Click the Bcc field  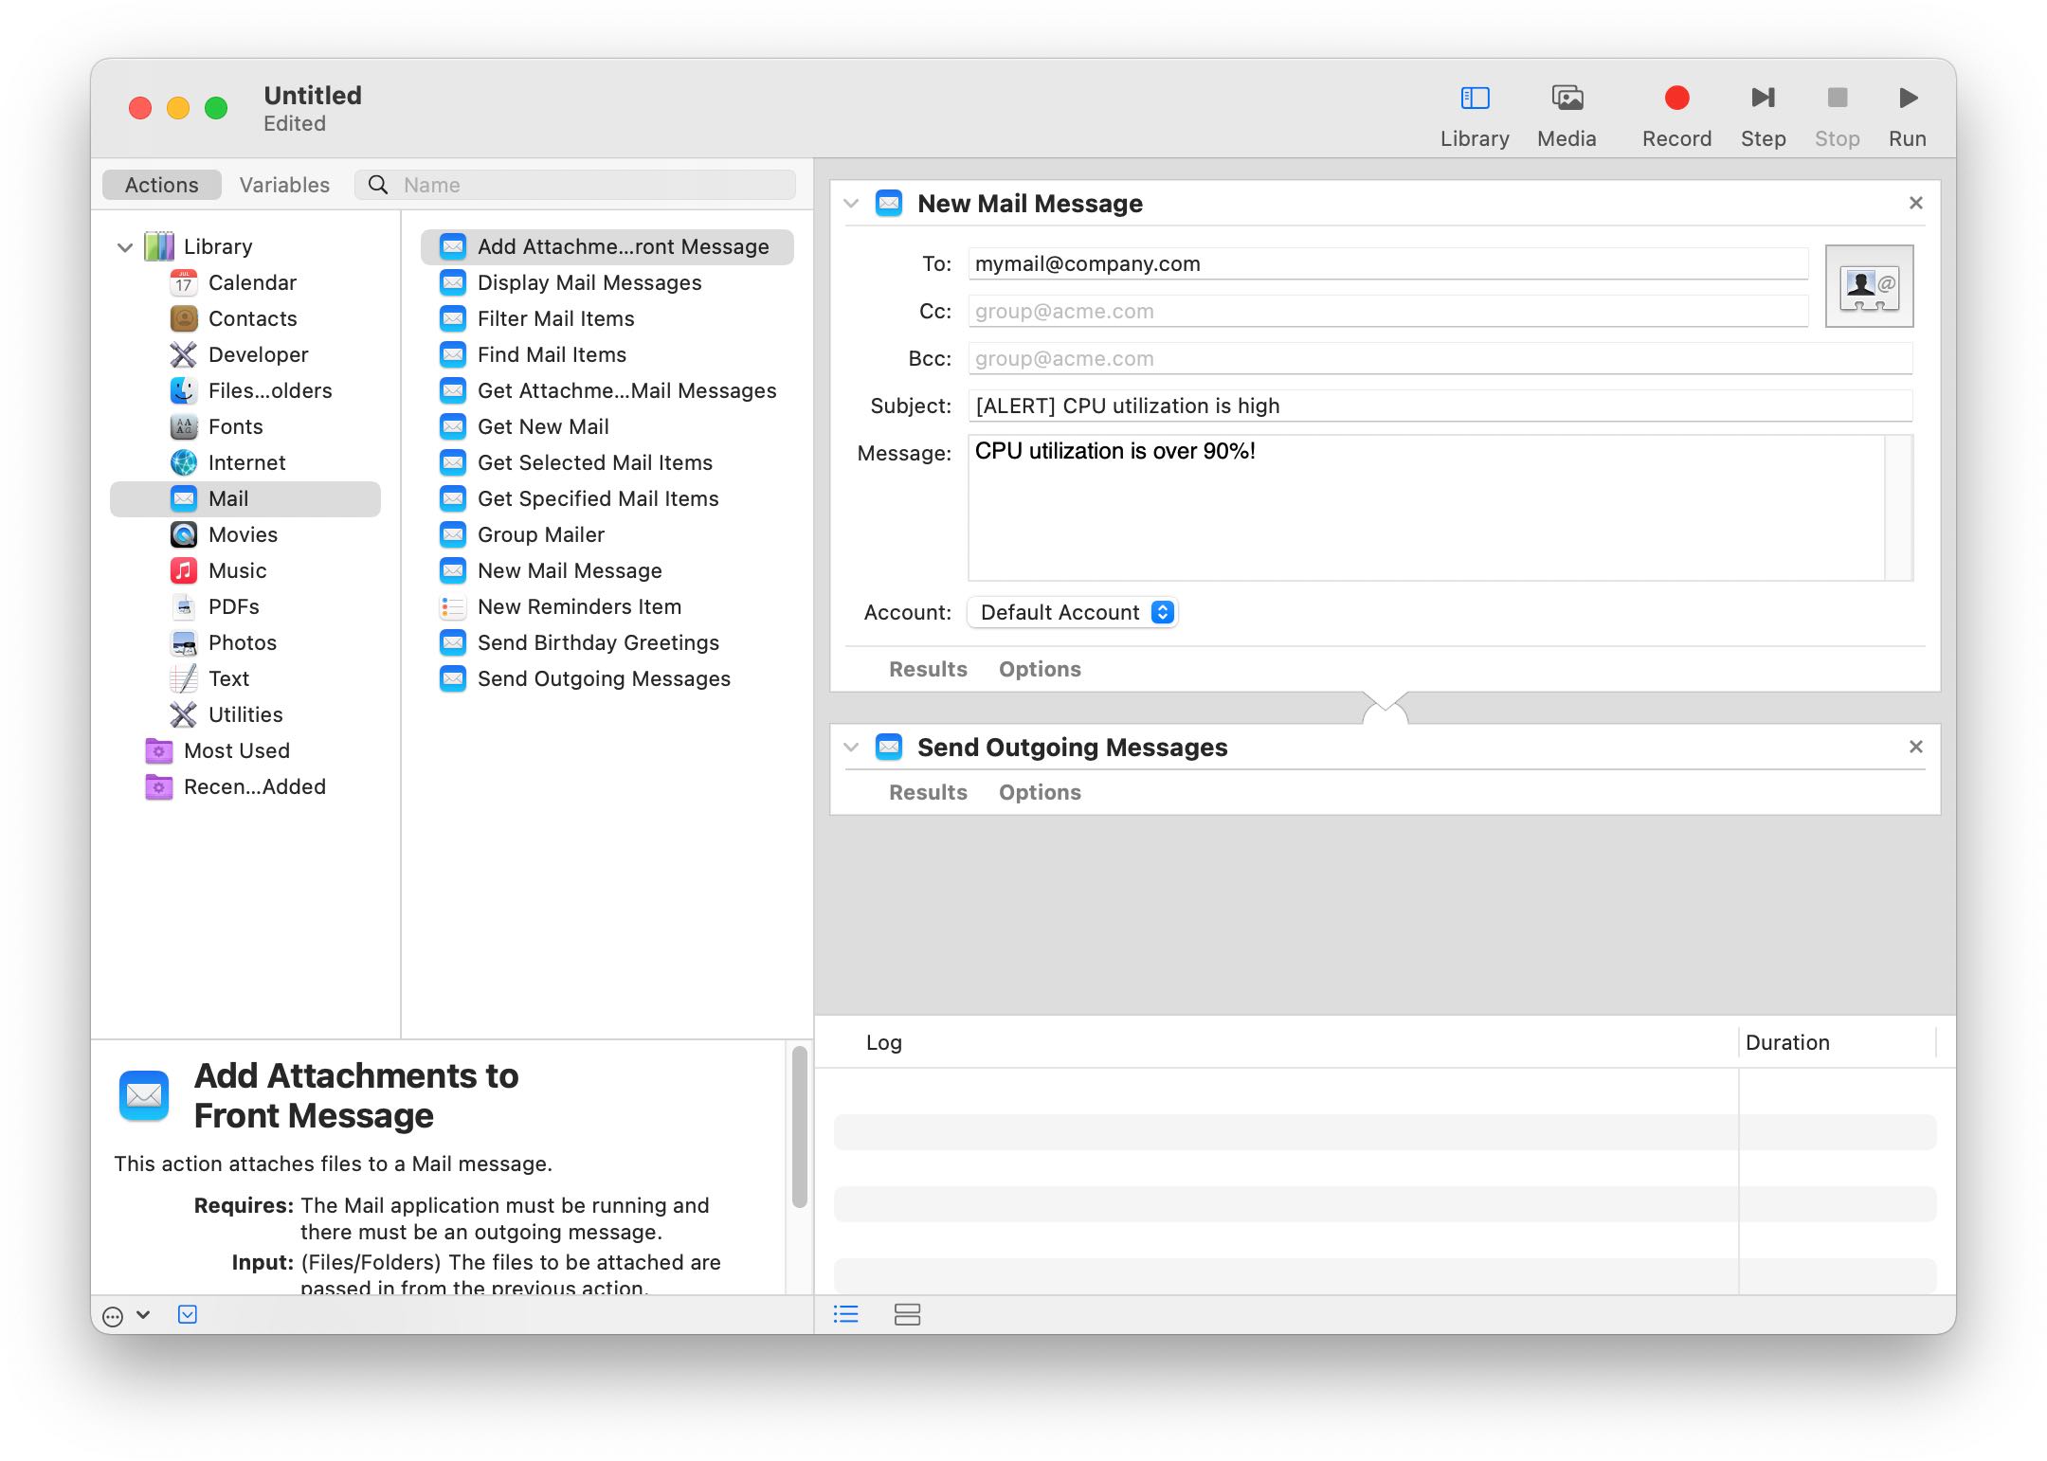[1440, 358]
